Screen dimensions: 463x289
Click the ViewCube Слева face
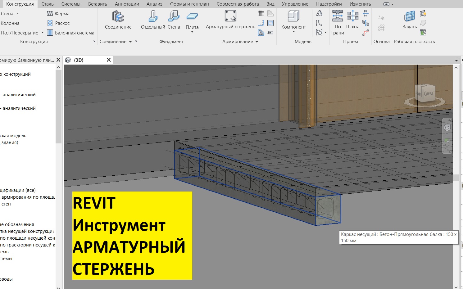pyautogui.click(x=428, y=93)
